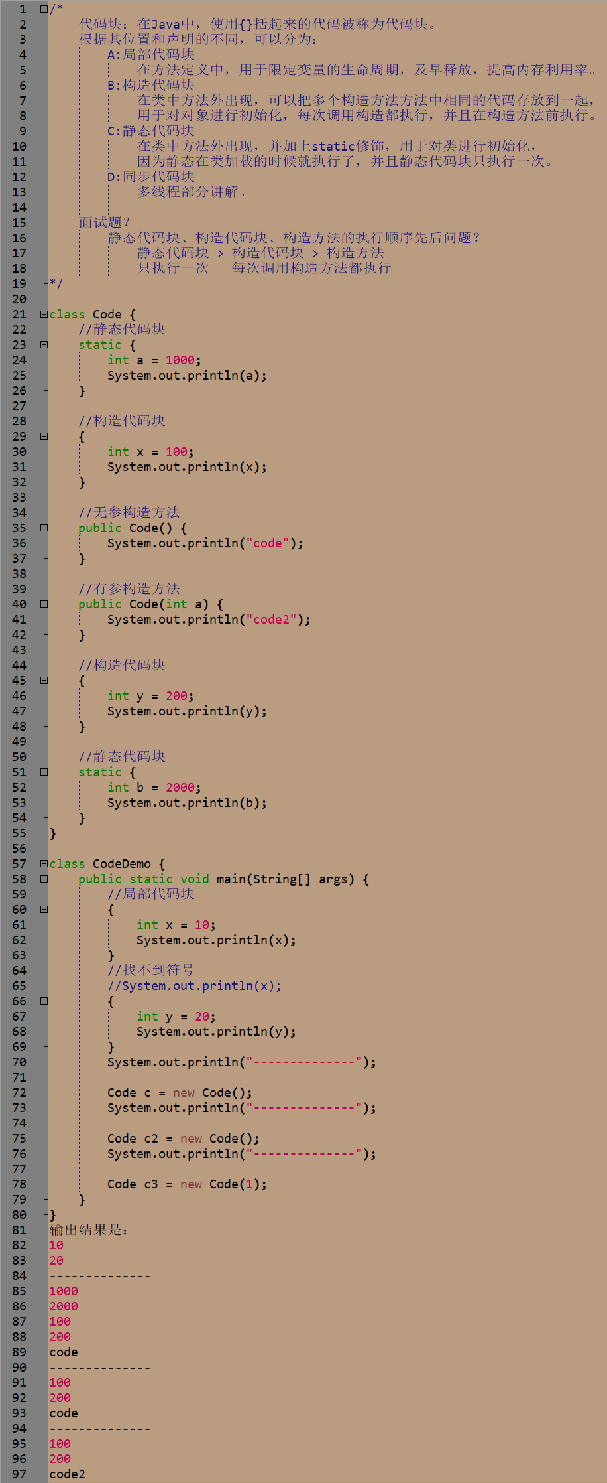Collapse the main method fold marker

pos(44,879)
